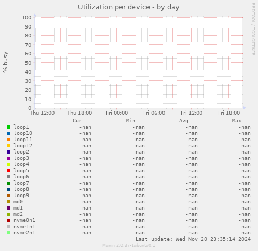Click the loop5 Min value -nan

point(139,171)
